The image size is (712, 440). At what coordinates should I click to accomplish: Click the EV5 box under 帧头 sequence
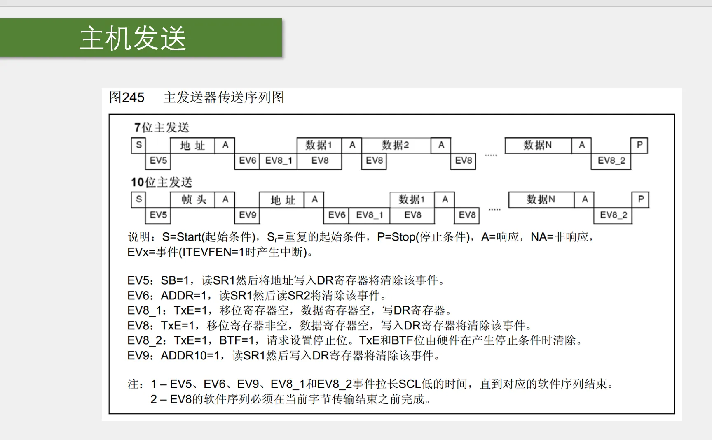[158, 215]
